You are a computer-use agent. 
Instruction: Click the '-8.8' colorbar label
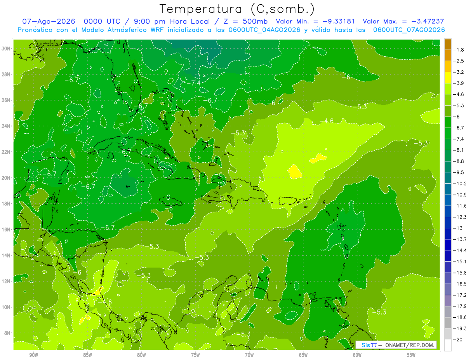tap(459, 161)
